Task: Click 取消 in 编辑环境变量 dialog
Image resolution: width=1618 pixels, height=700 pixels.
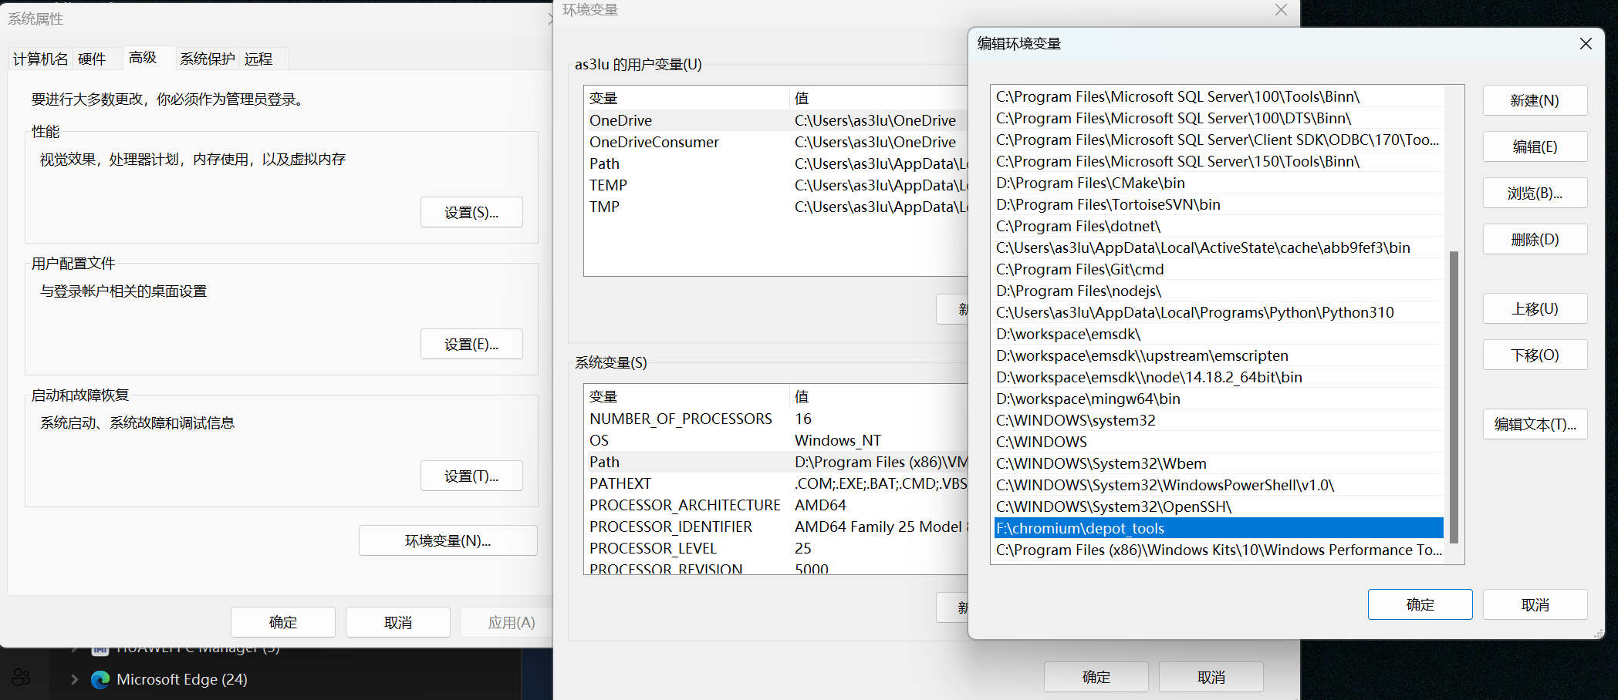Action: [x=1535, y=604]
